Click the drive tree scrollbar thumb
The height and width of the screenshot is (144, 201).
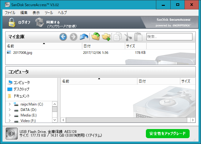pyautogui.click(x=55, y=109)
